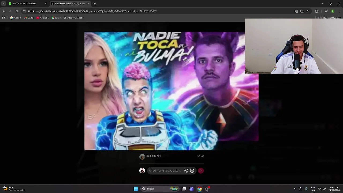Go forward in browser history

point(10,11)
